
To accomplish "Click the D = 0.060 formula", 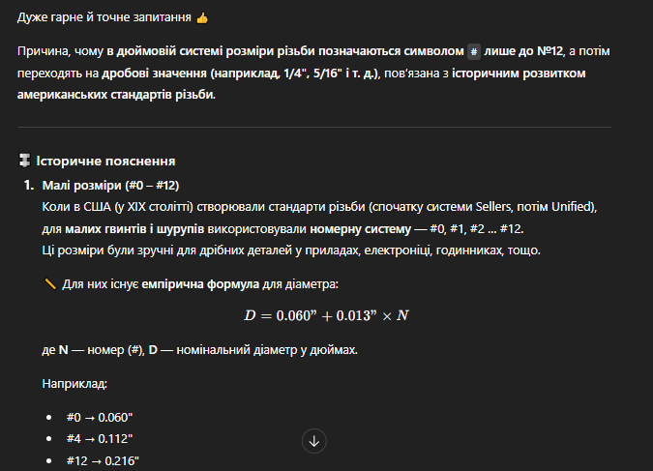I will (x=327, y=315).
